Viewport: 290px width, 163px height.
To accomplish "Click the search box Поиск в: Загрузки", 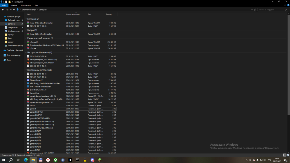I will (x=273, y=10).
